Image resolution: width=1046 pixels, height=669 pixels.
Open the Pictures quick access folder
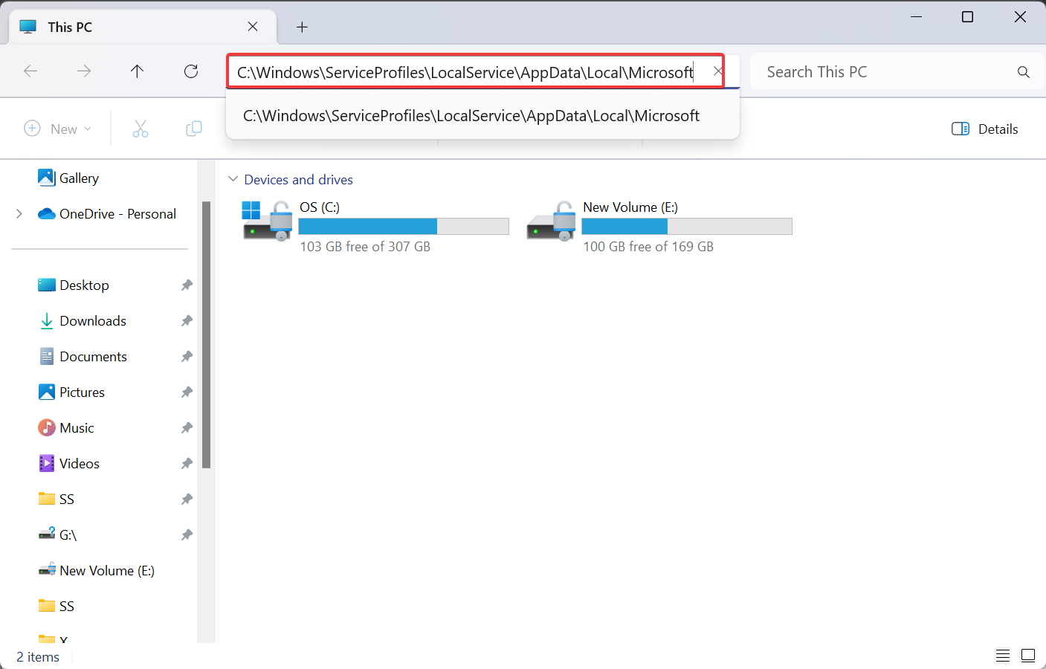(x=71, y=392)
